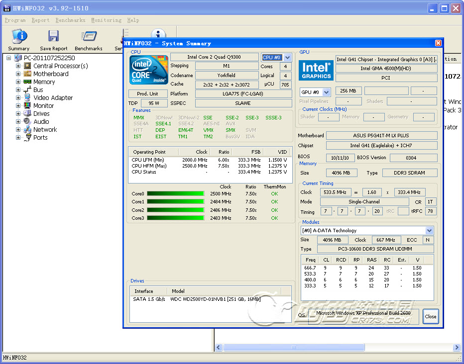Click the Close button in System Summary
The image size is (464, 364).
[430, 316]
